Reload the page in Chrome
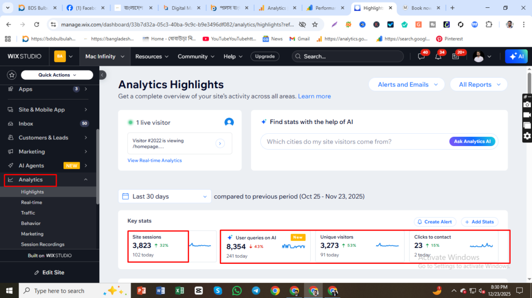 click(x=37, y=24)
